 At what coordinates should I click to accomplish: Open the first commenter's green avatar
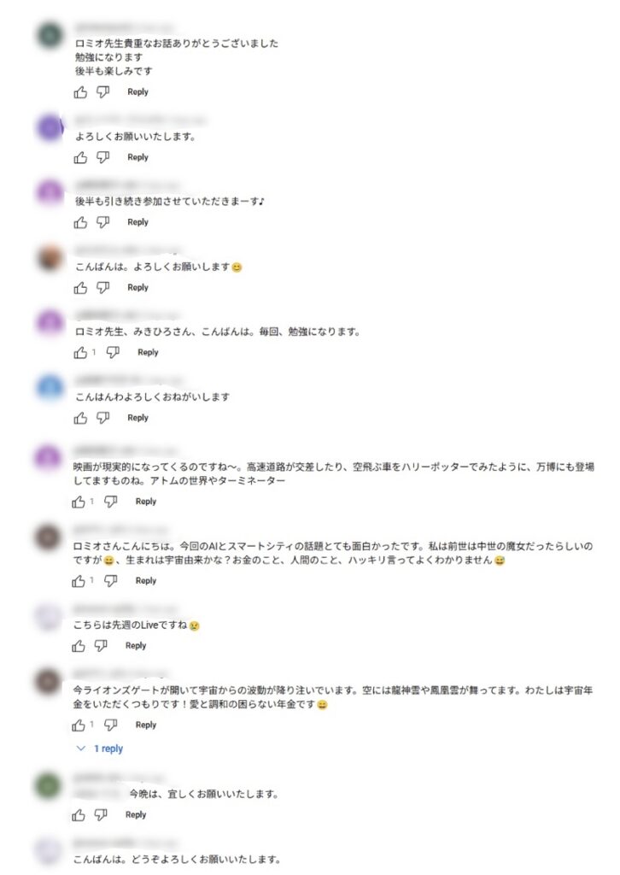(50, 35)
